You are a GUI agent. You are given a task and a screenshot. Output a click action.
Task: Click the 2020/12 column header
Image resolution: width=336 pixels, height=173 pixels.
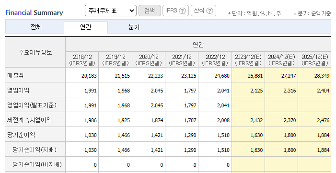pyautogui.click(x=149, y=60)
